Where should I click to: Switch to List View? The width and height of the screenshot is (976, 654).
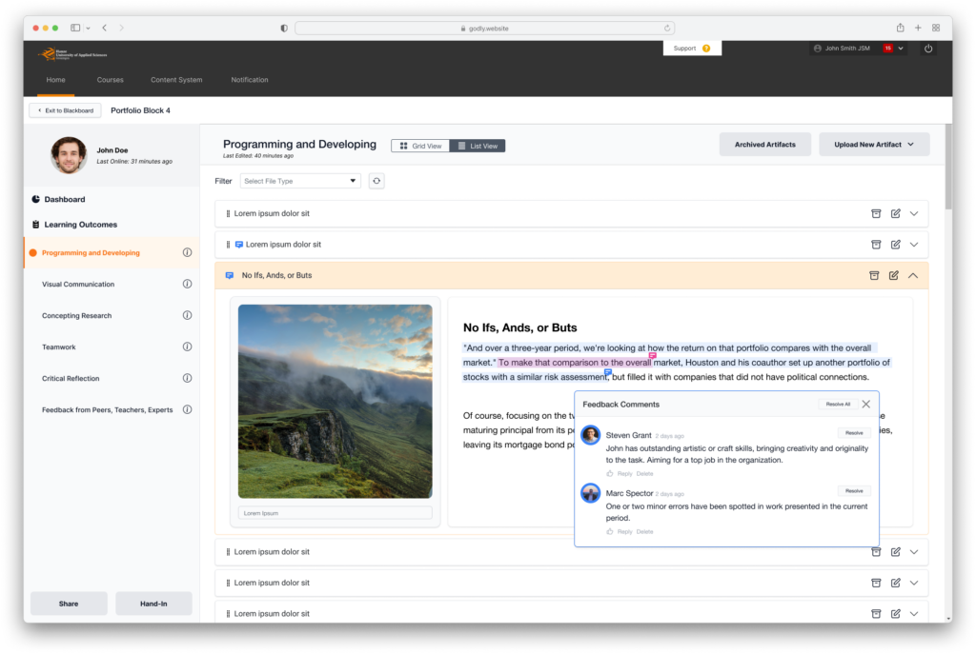tap(478, 146)
